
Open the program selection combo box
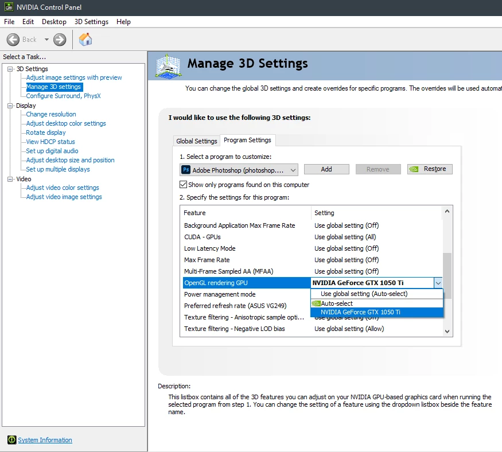[239, 170]
